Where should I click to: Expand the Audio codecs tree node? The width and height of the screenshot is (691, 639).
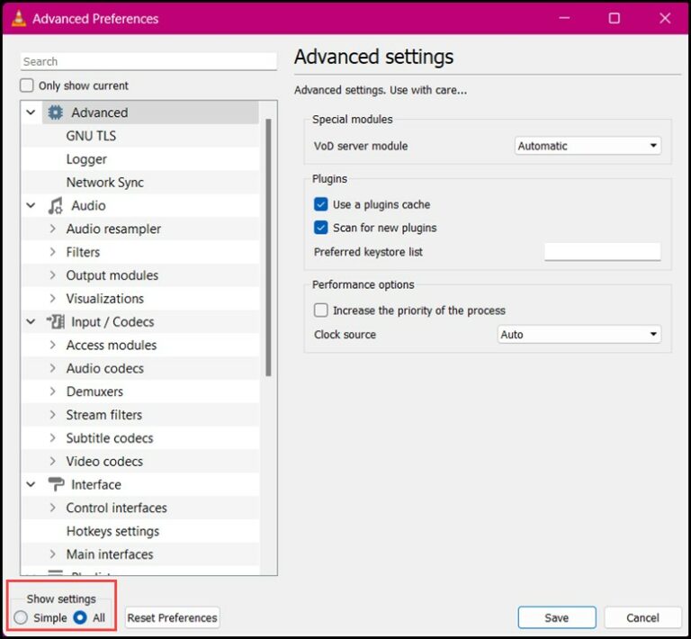(x=53, y=368)
